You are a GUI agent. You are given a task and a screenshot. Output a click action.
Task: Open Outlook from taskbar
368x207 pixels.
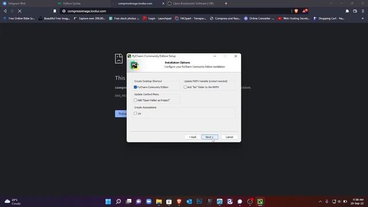point(189,201)
